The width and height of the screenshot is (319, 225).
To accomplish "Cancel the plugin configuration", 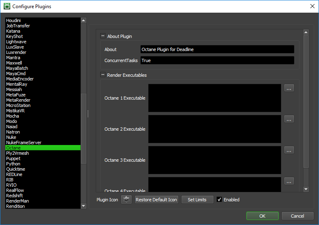I will pos(298,216).
